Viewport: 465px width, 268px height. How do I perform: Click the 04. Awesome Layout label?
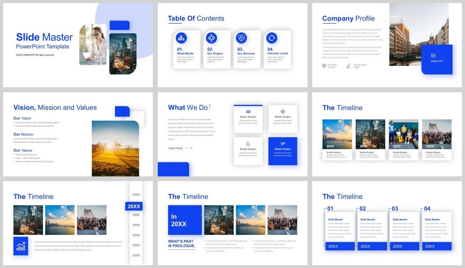click(278, 51)
